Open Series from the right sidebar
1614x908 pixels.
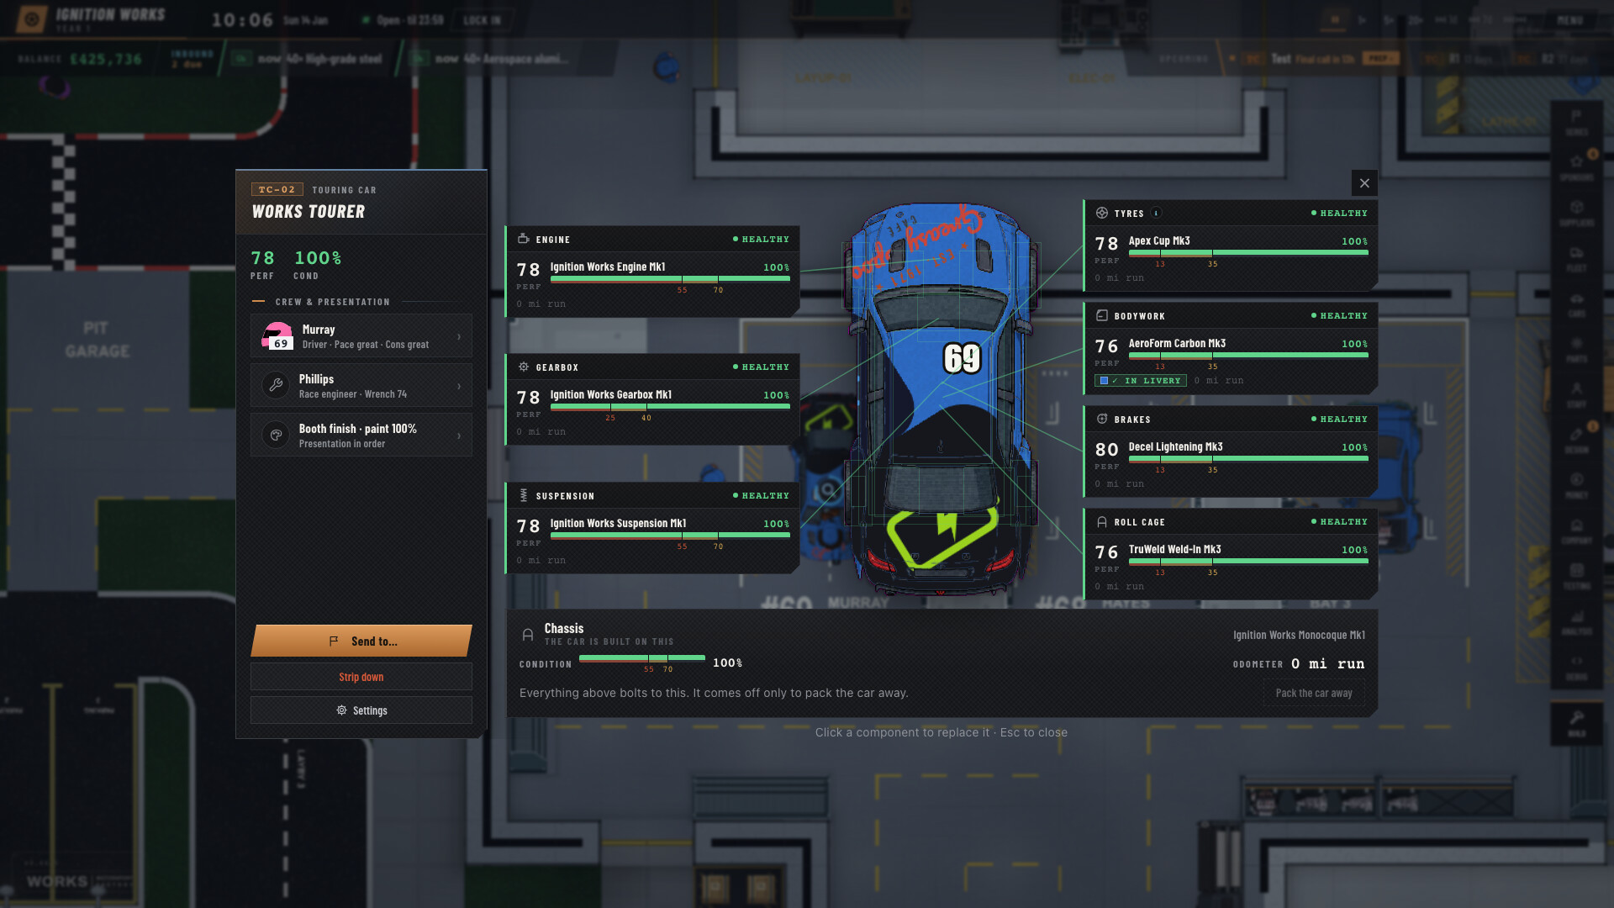(x=1577, y=121)
